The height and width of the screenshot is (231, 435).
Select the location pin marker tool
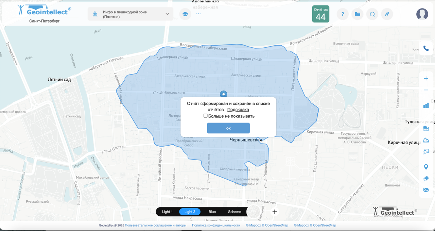click(426, 167)
